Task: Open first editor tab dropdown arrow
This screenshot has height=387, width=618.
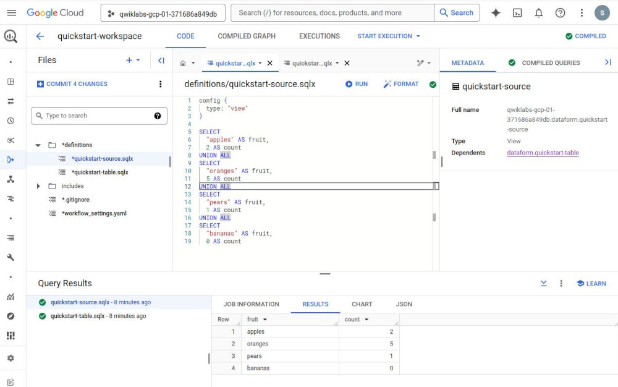Action: (260, 63)
